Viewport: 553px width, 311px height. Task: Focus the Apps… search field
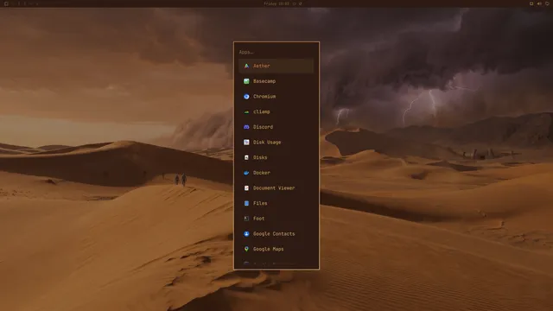click(276, 52)
